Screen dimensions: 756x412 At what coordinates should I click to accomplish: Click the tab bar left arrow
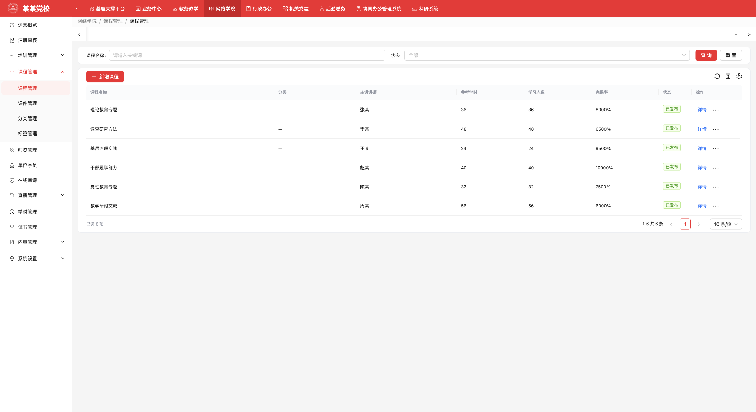pyautogui.click(x=79, y=34)
